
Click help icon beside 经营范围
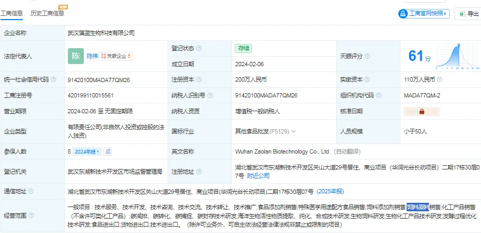(x=31, y=216)
